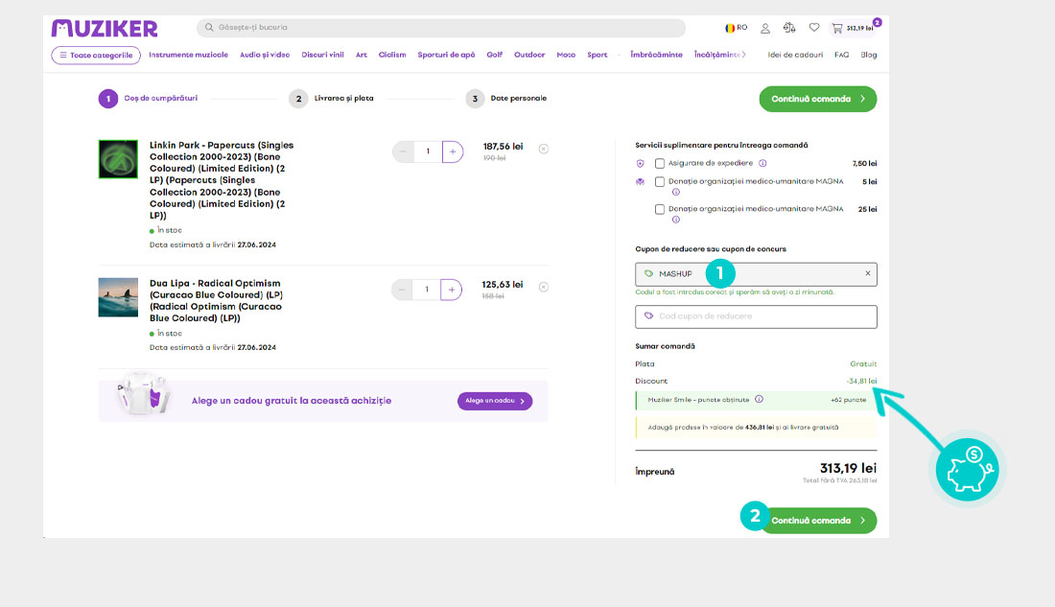Show info for 5 lei MAGNA donation
This screenshot has height=607, width=1055.
click(676, 192)
